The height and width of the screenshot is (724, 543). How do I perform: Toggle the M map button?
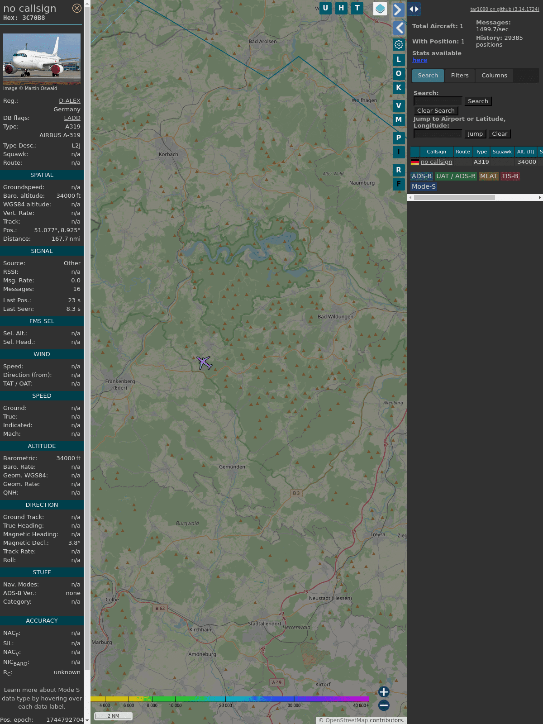tap(399, 120)
